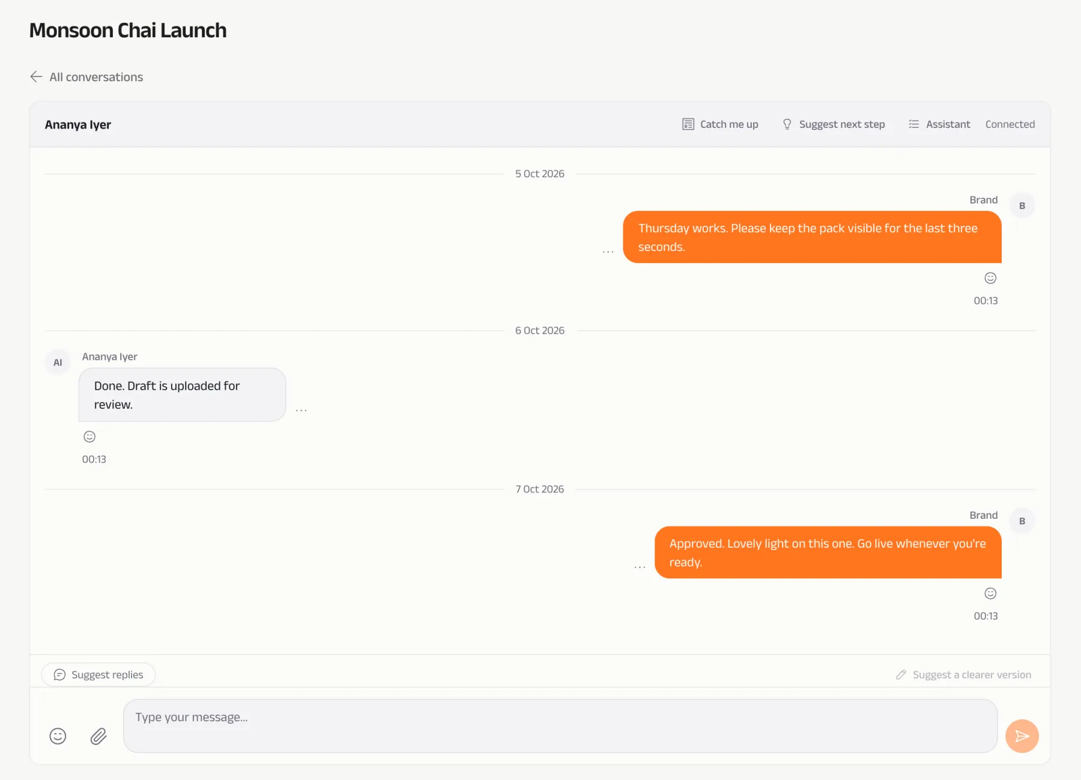Click the 5 Oct 2026 date separator

[x=540, y=174]
